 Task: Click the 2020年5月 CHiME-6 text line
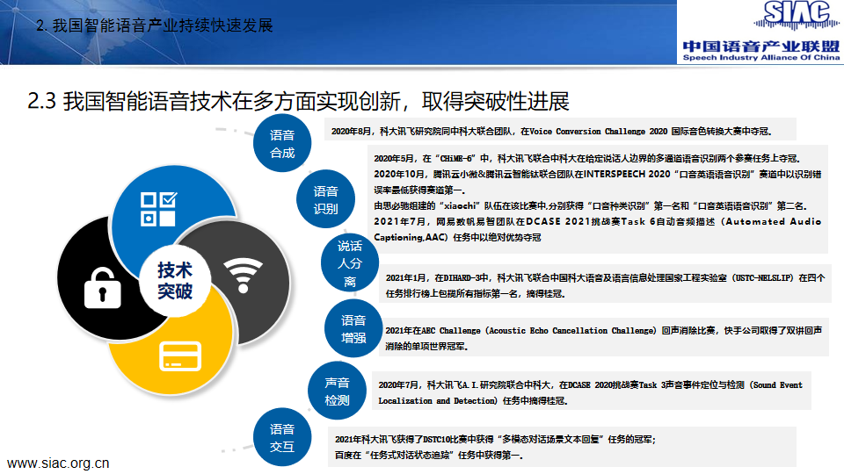click(x=587, y=159)
